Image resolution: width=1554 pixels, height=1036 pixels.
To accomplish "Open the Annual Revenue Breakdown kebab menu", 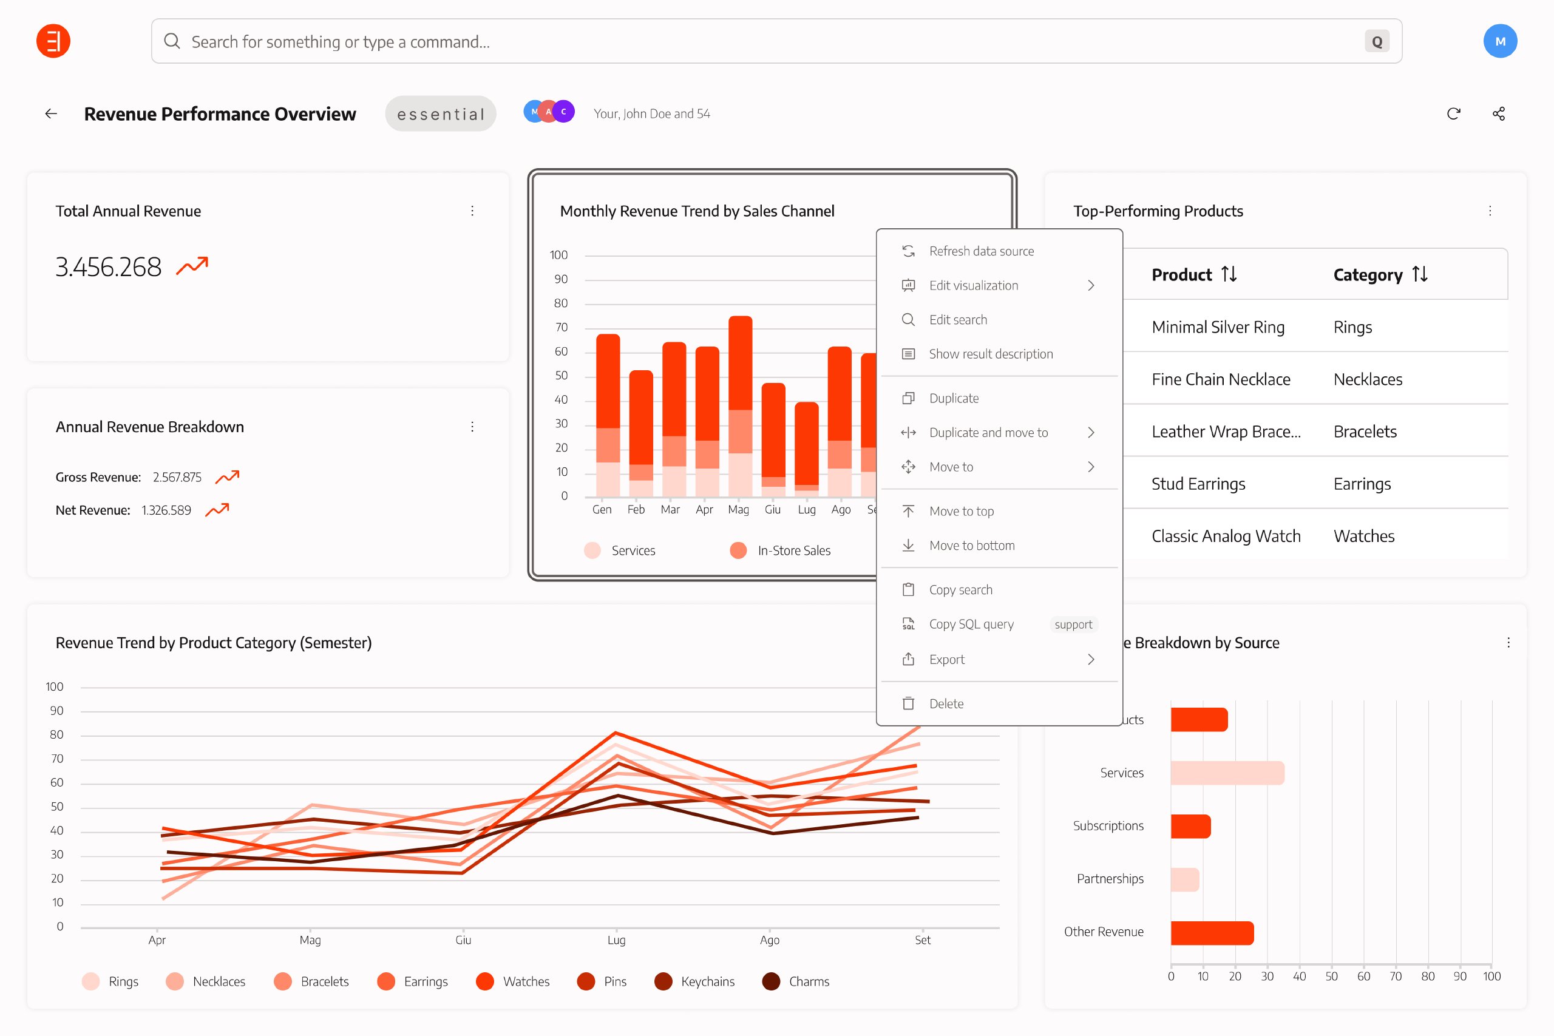I will (x=472, y=427).
